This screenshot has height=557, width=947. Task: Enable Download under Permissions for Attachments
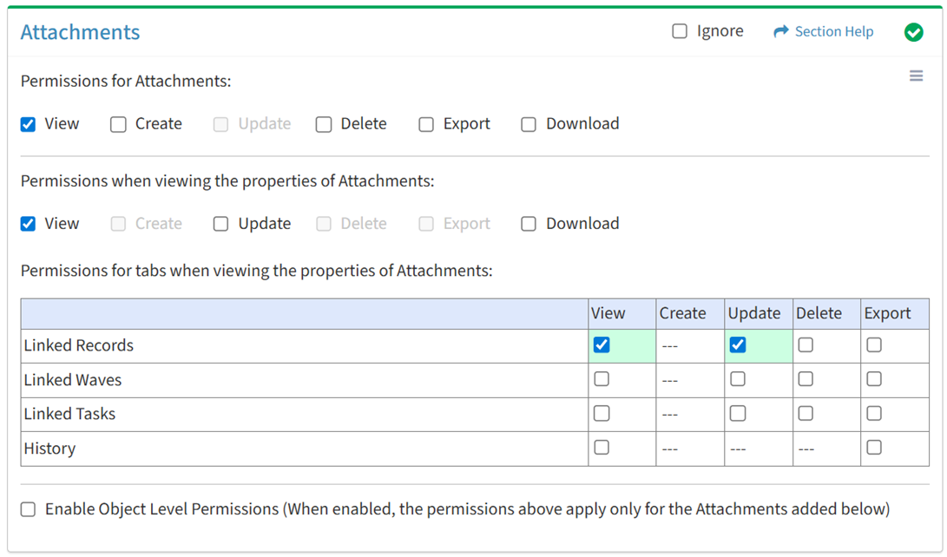(x=529, y=124)
